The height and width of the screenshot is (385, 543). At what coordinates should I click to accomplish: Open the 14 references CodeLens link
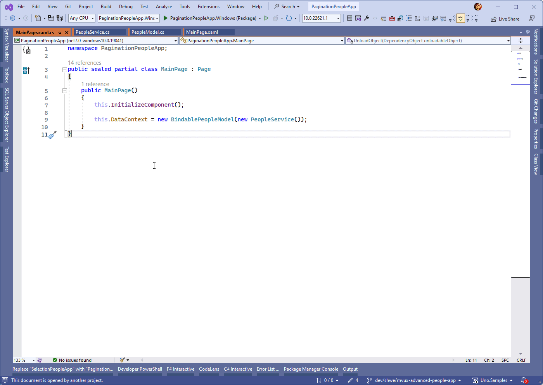point(84,62)
